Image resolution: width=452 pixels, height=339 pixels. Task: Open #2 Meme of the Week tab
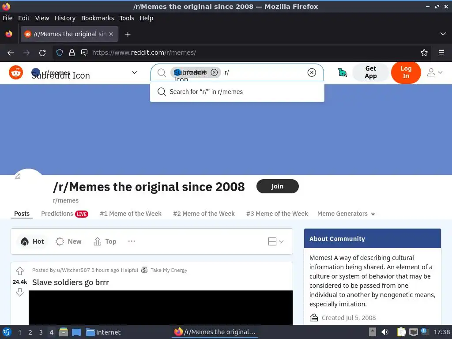point(204,214)
